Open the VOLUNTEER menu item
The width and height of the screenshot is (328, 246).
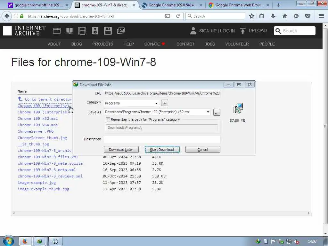[x=237, y=44]
